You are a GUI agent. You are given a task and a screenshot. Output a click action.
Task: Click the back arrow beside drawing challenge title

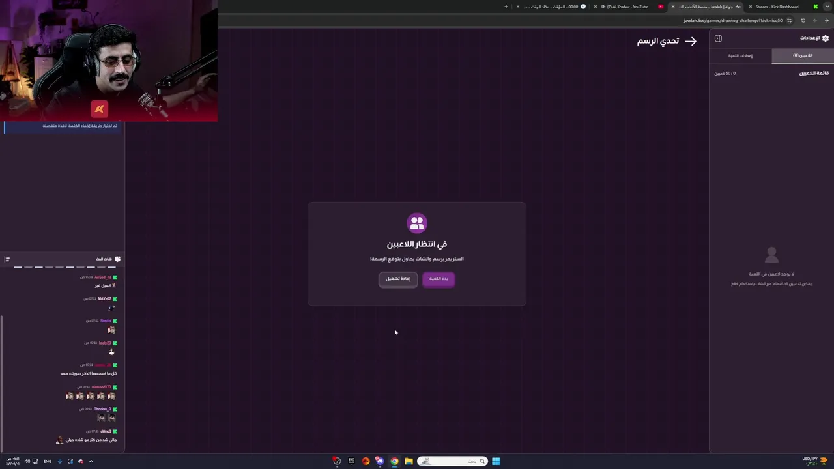pyautogui.click(x=691, y=41)
